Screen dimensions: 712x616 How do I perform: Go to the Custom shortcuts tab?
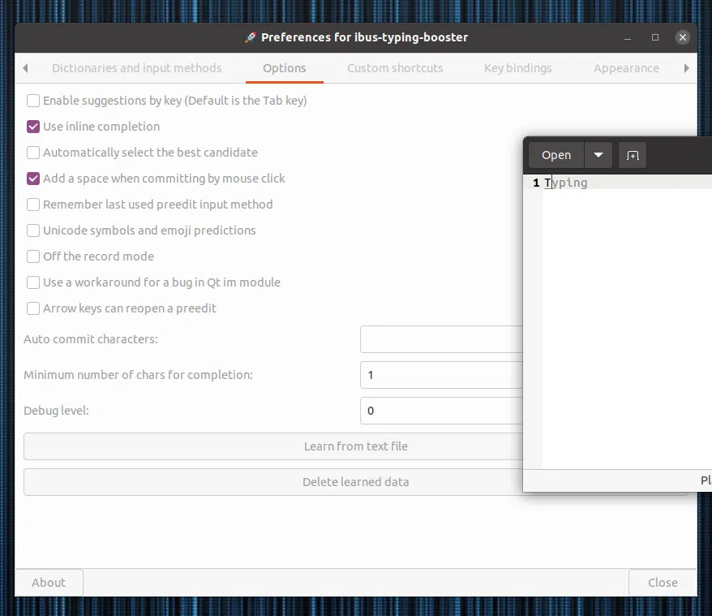[x=395, y=68]
